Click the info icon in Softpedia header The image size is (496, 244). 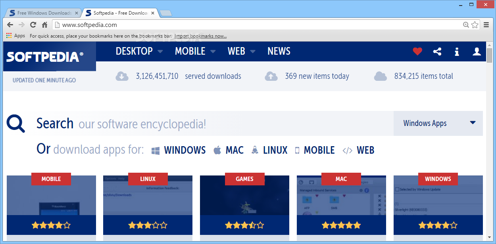[457, 51]
